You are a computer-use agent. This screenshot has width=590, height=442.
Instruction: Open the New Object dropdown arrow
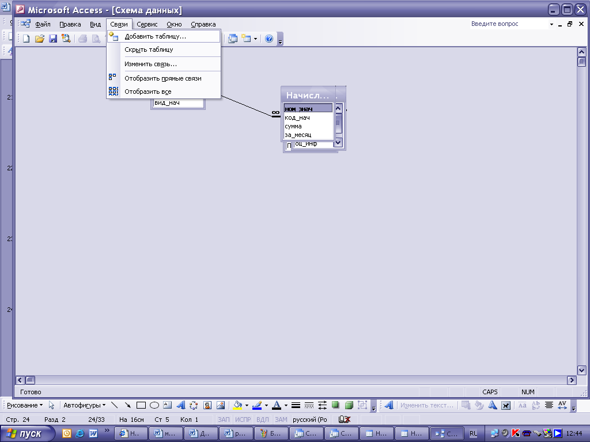point(255,39)
